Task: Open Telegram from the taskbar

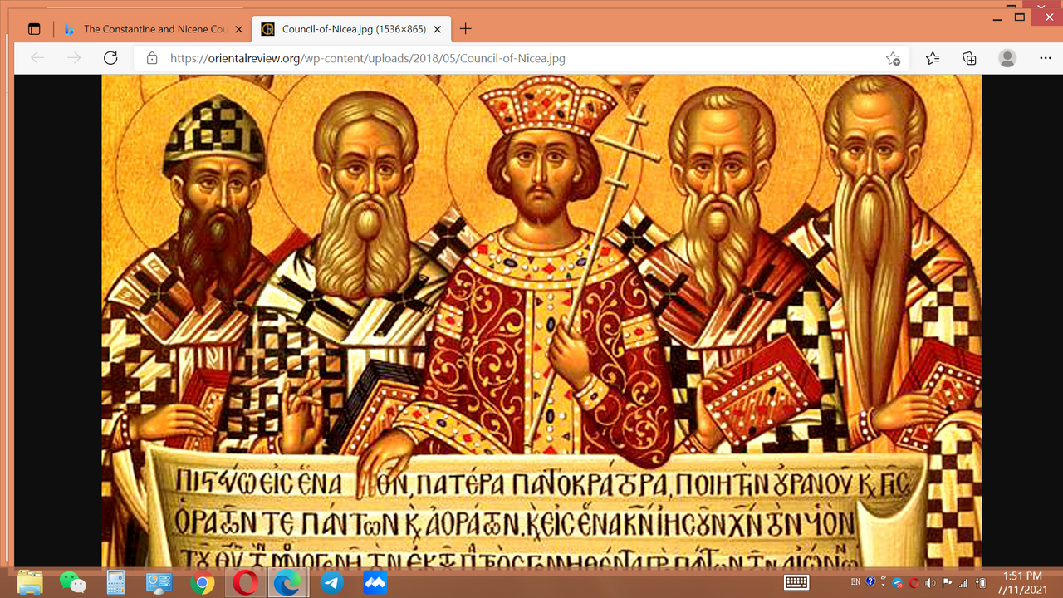Action: pos(332,583)
